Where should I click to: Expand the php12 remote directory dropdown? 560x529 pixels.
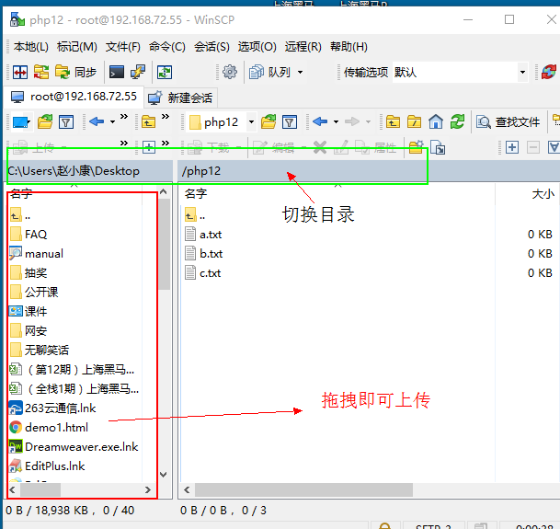pos(251,121)
